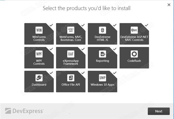Click the Dashboard pie chart icon
174x119 pixels.
click(39, 78)
